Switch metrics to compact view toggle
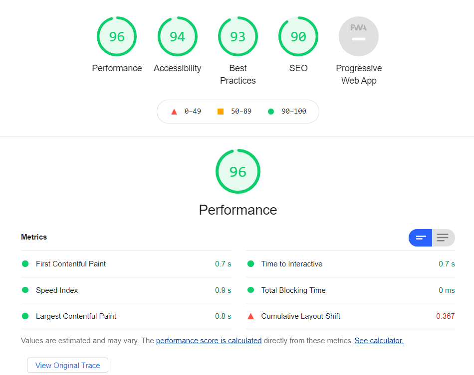The width and height of the screenshot is (474, 375). [421, 238]
